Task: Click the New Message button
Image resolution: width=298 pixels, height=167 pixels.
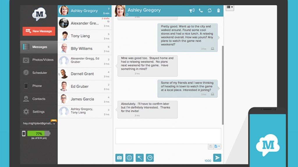Action: [39, 31]
